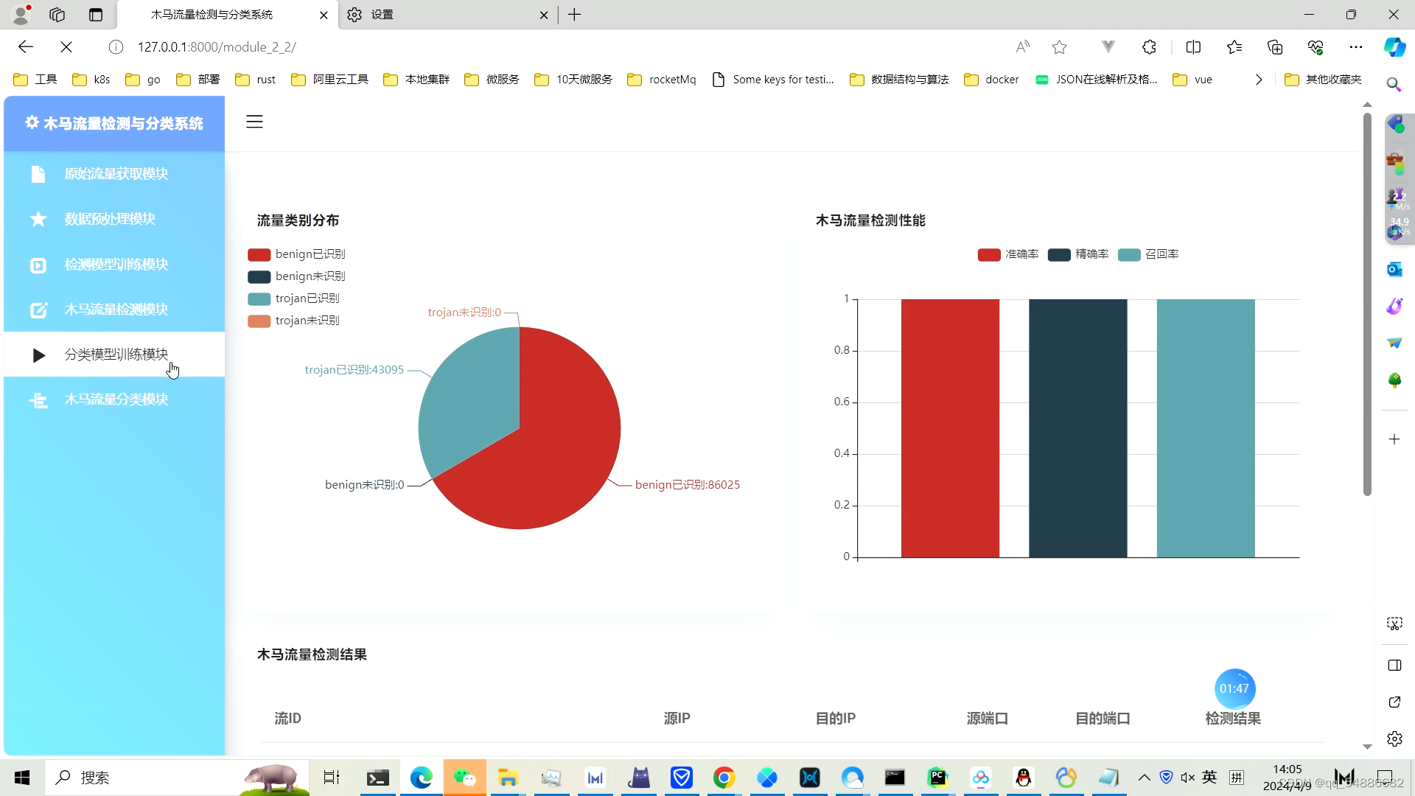Click the teal 召回率 bar
1415x796 pixels.
(1206, 428)
